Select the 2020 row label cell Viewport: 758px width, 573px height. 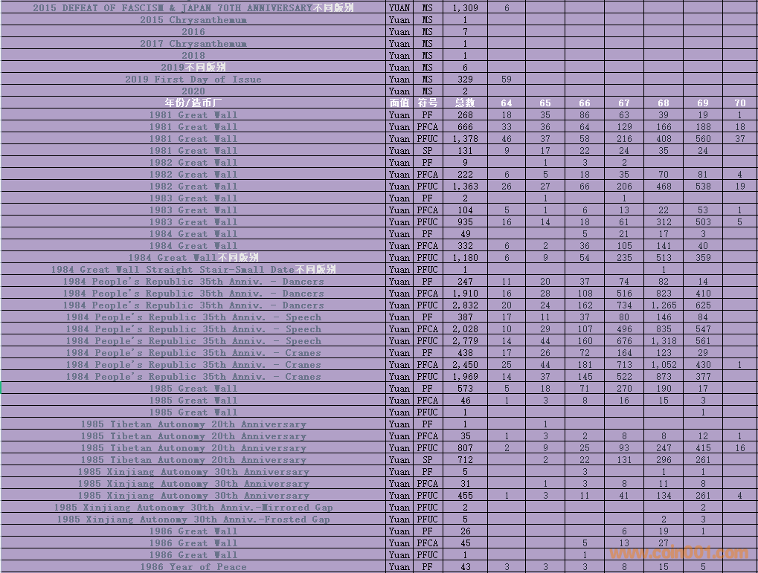click(x=193, y=91)
